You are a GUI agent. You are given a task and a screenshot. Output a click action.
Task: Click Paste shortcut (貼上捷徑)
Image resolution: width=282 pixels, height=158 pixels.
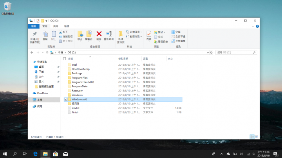click(x=66, y=41)
